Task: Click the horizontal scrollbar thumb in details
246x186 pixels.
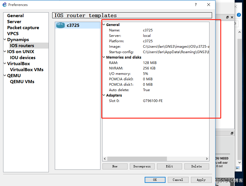Action: [137, 159]
